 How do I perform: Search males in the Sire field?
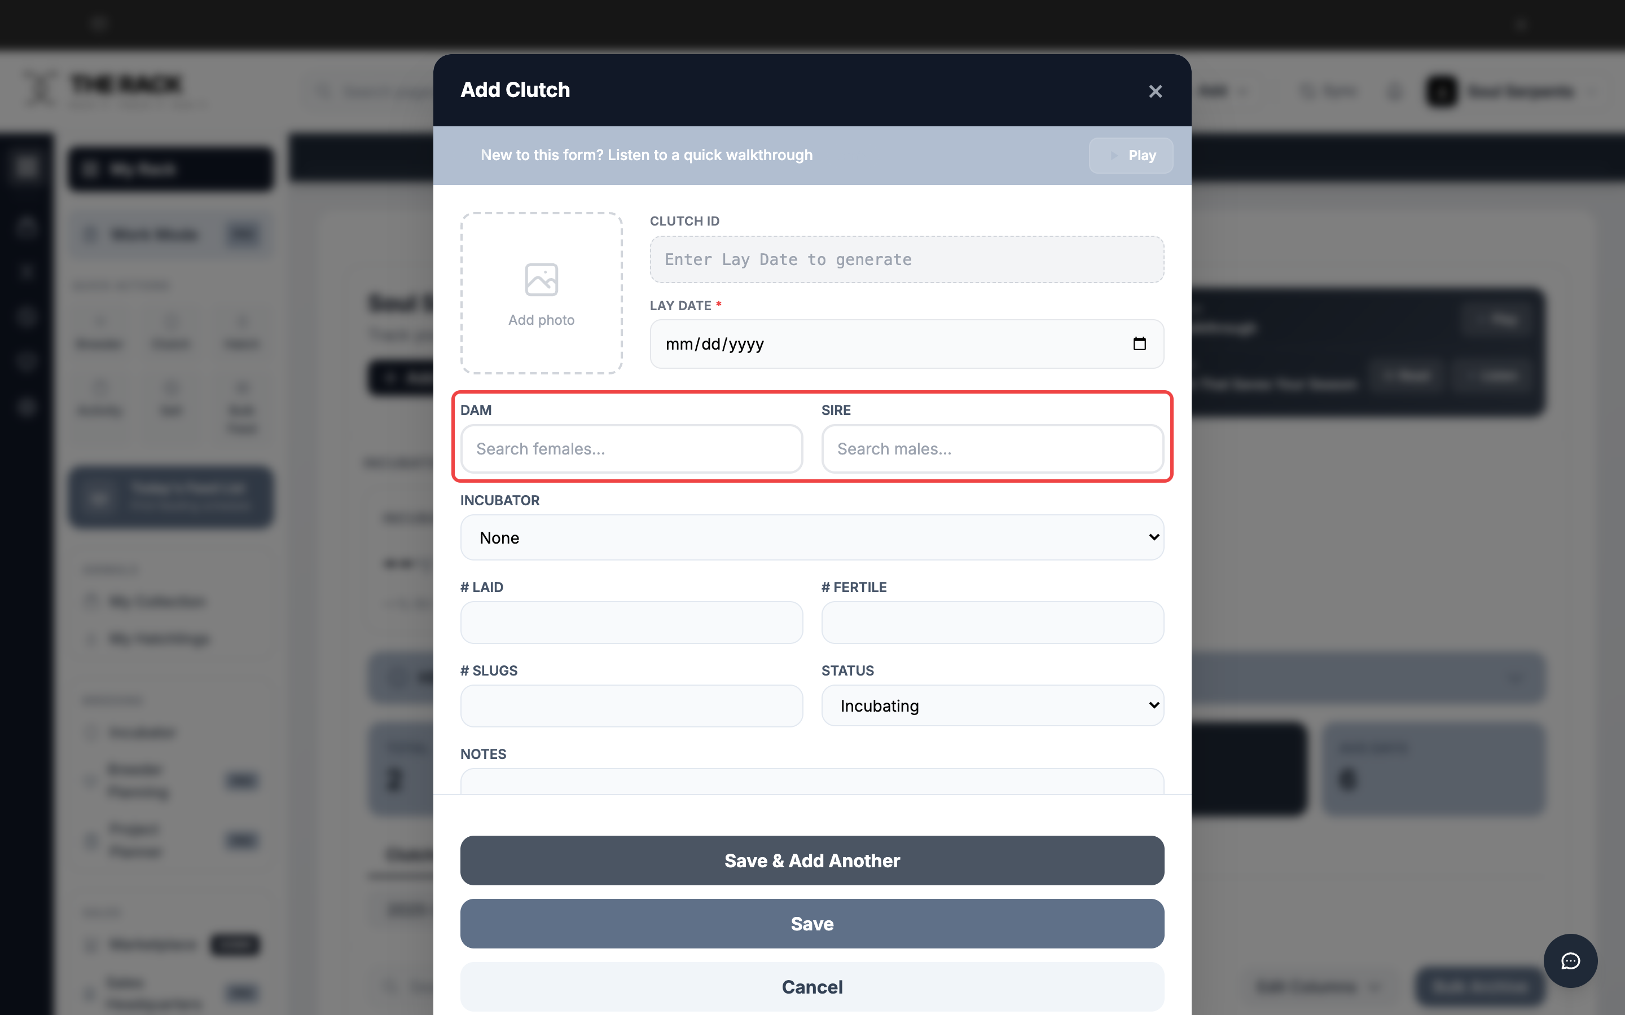[992, 448]
